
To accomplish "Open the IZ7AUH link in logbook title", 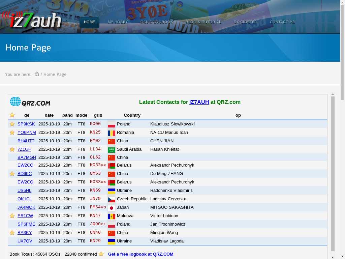I will (199, 102).
